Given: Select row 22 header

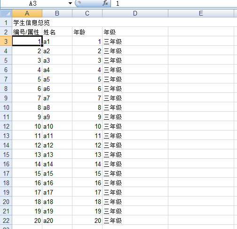Looking at the screenshot, I should click(6, 221).
